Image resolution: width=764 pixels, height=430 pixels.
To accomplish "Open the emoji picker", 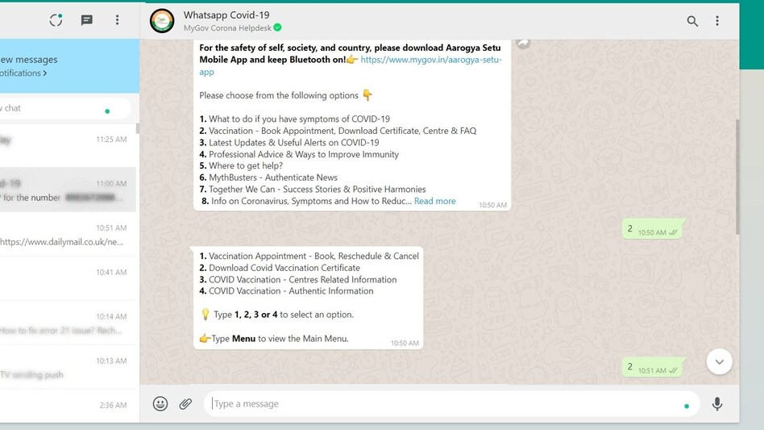I will point(160,403).
